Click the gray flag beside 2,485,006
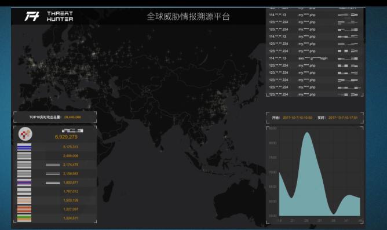The width and height of the screenshot is (387, 230). tap(24, 156)
